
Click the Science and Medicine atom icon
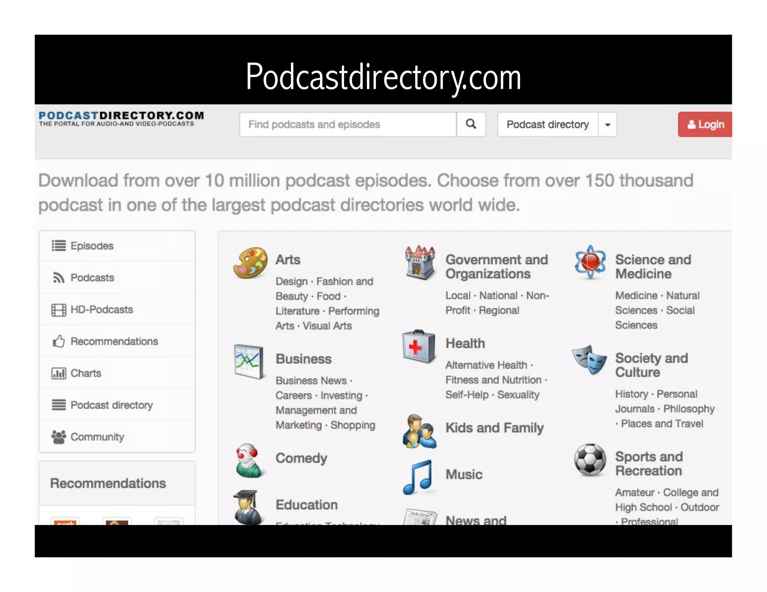coord(590,262)
